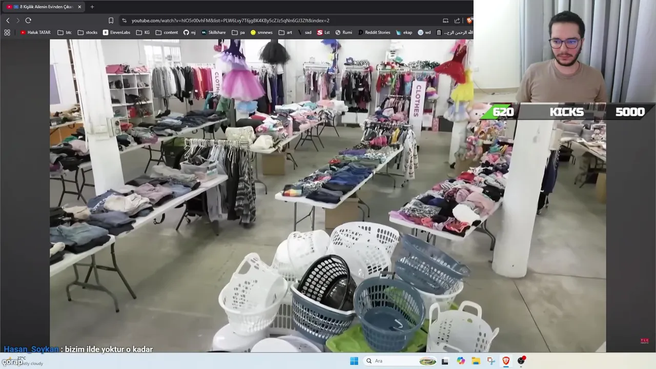Open the apps grid in bookmarks bar

point(7,32)
